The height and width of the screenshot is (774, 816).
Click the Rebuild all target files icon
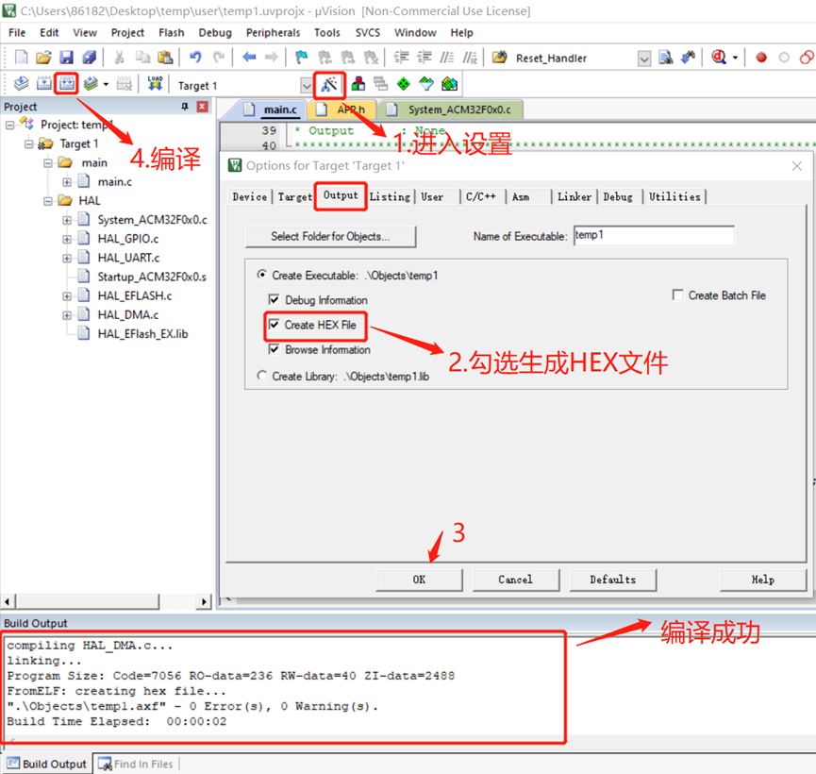point(67,84)
